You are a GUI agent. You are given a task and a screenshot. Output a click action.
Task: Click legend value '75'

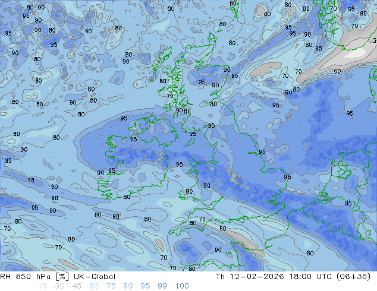point(111,286)
